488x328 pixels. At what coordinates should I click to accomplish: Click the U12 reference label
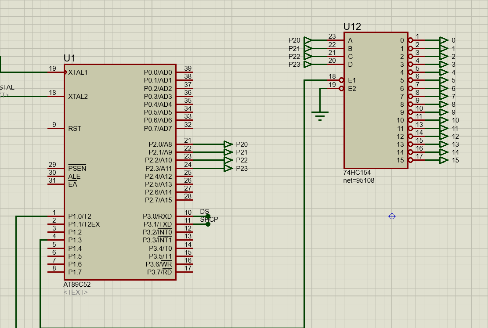(x=352, y=27)
